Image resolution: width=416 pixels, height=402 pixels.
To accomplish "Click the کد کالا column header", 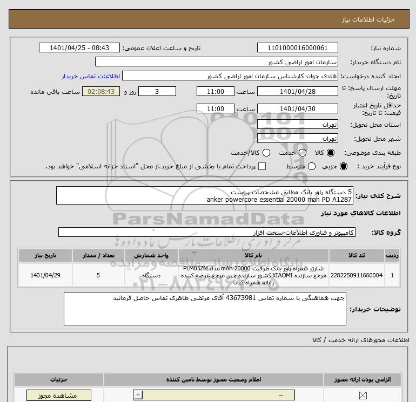I will tap(357, 255).
